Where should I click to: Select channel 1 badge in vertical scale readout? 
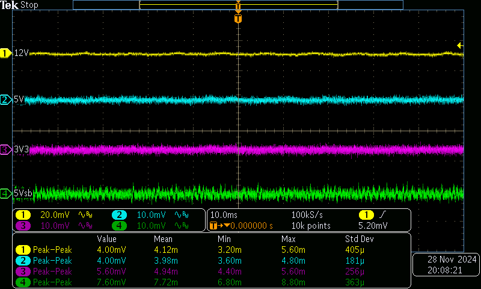tap(23, 215)
